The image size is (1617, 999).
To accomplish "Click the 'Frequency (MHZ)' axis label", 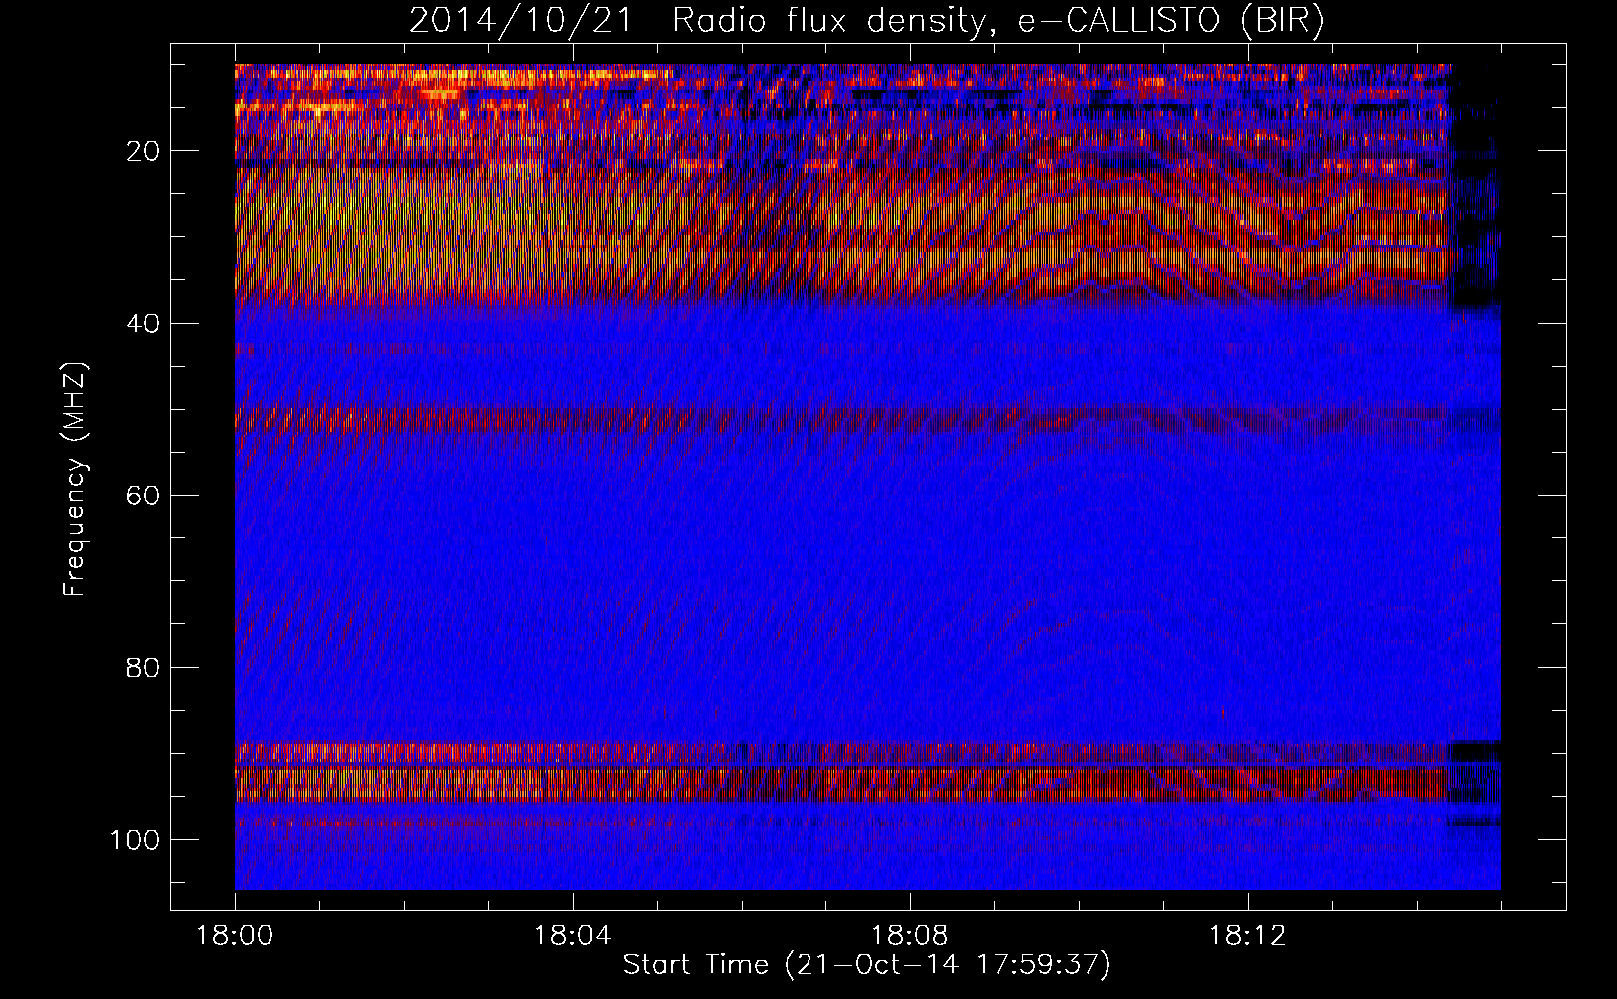I will 76,480.
